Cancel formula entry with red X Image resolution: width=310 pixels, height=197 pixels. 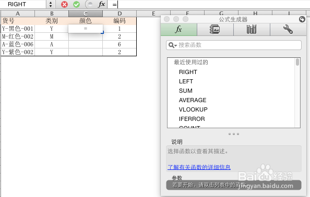(64, 4)
